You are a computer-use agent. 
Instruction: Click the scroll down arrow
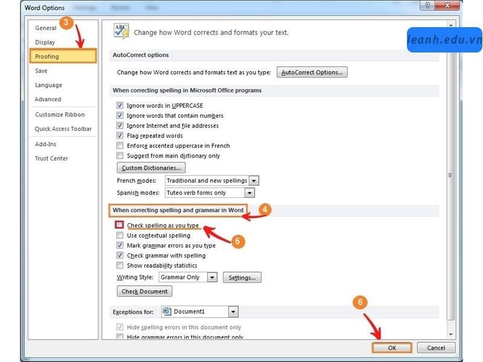point(450,334)
